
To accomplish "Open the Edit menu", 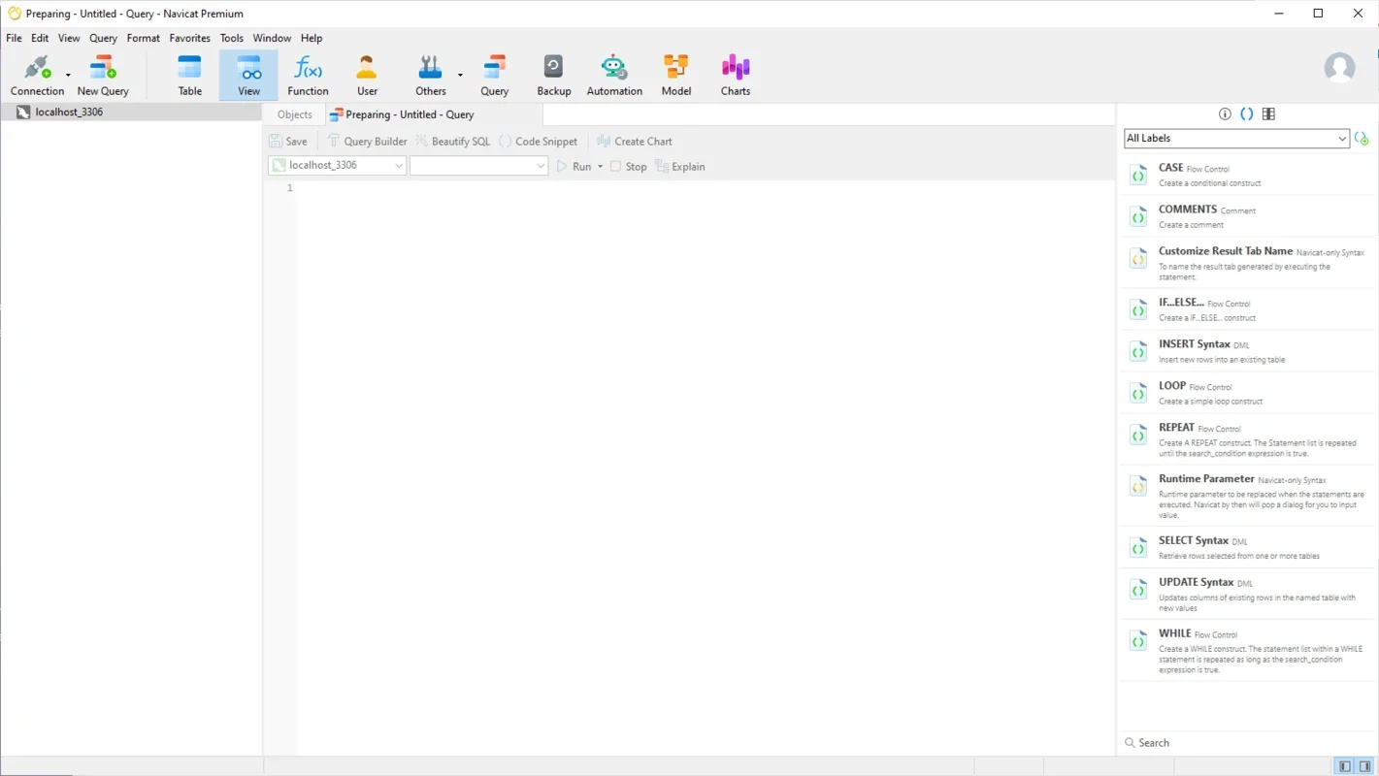I will [x=40, y=38].
